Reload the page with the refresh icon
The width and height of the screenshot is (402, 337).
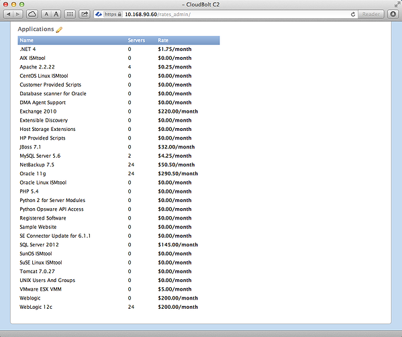tap(353, 14)
